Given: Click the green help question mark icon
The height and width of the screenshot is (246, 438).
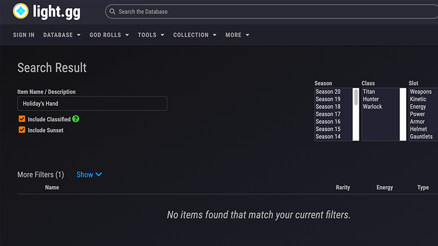Looking at the screenshot, I should [76, 119].
